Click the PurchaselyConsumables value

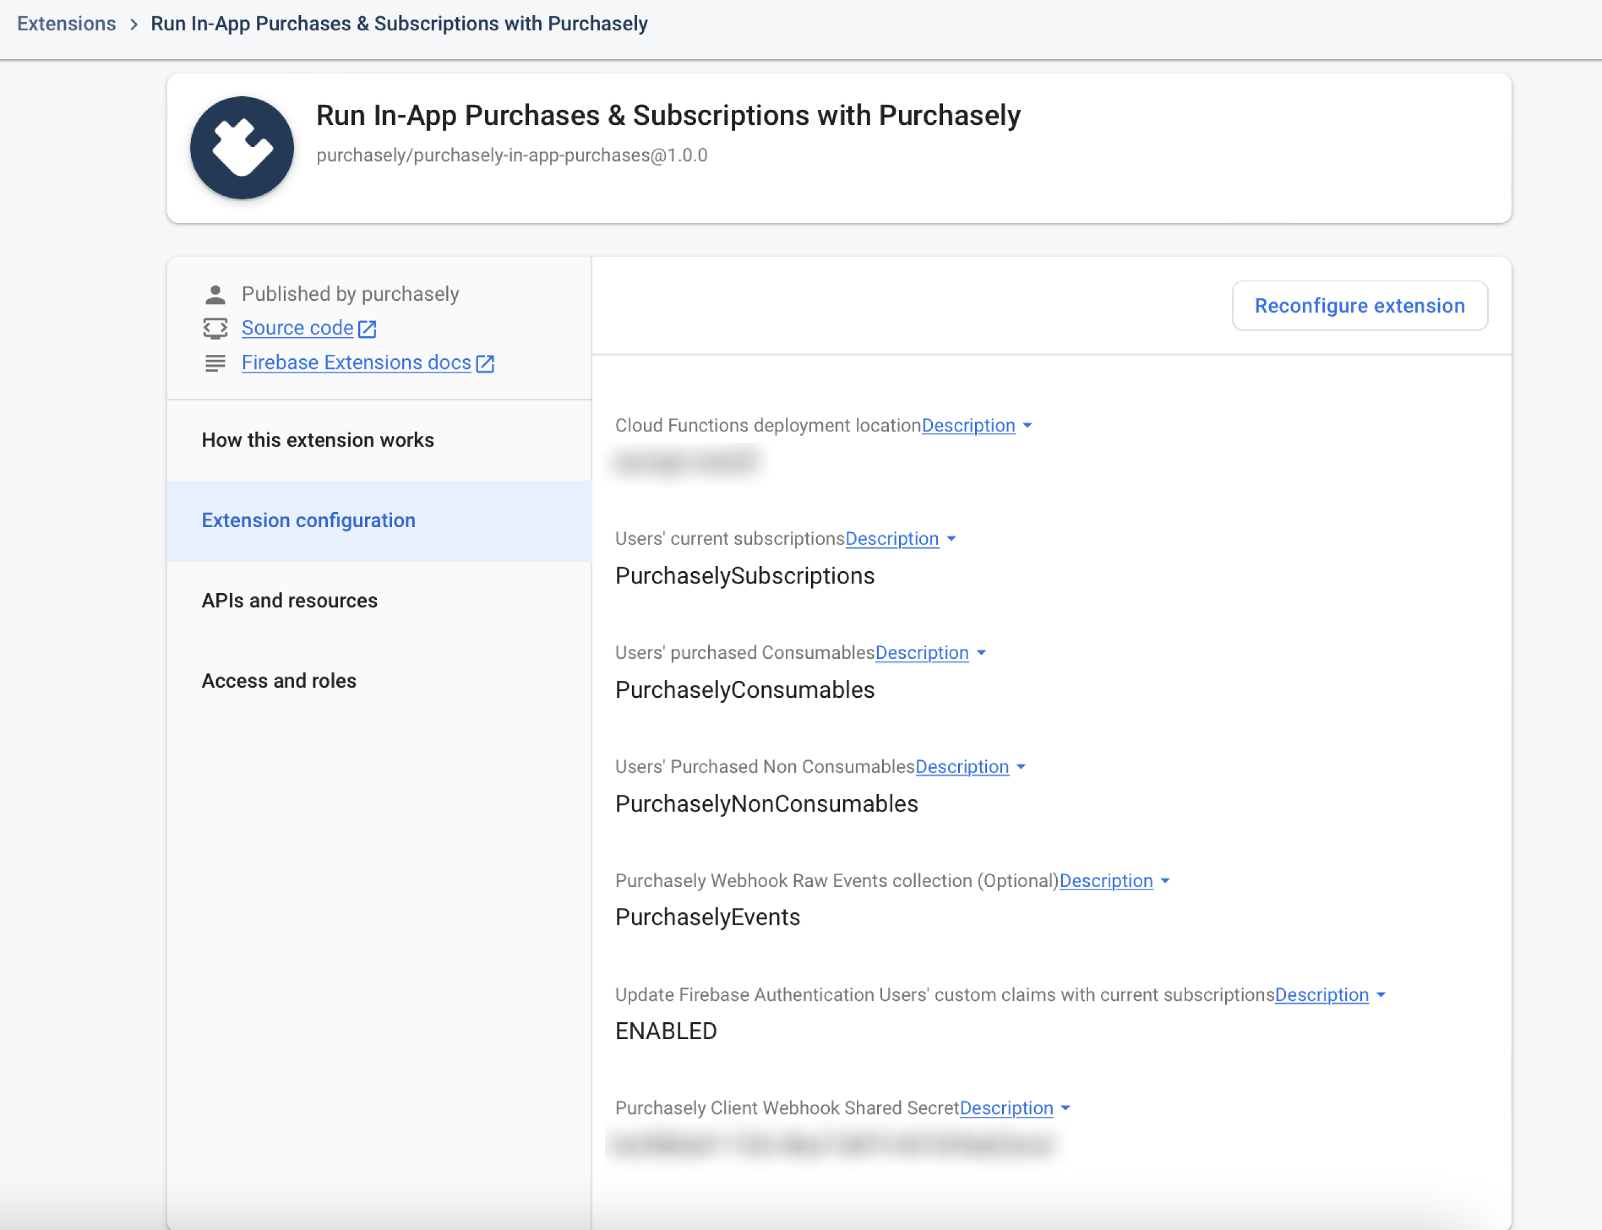click(x=745, y=690)
